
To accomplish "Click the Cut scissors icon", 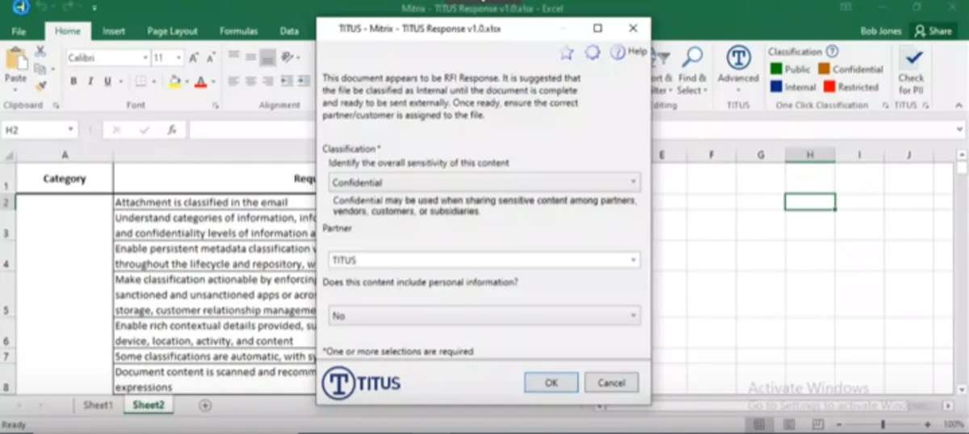I will [40, 51].
